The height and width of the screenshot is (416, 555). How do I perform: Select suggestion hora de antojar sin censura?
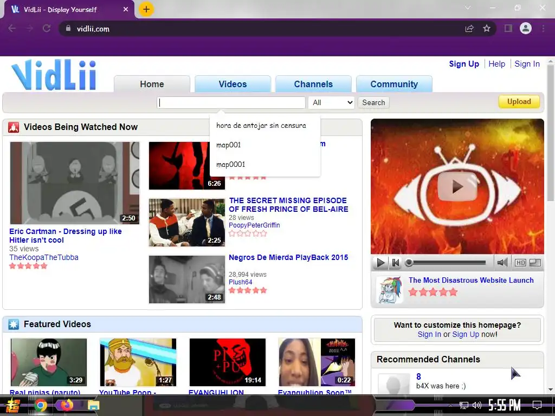[261, 126]
